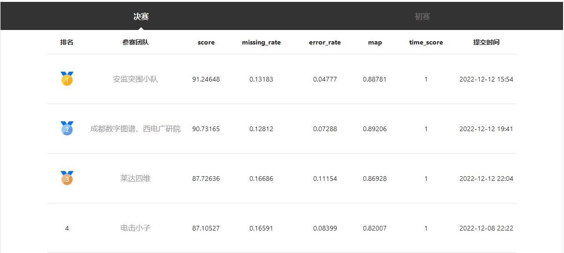Click the score column header
The width and height of the screenshot is (564, 253).
(x=206, y=43)
